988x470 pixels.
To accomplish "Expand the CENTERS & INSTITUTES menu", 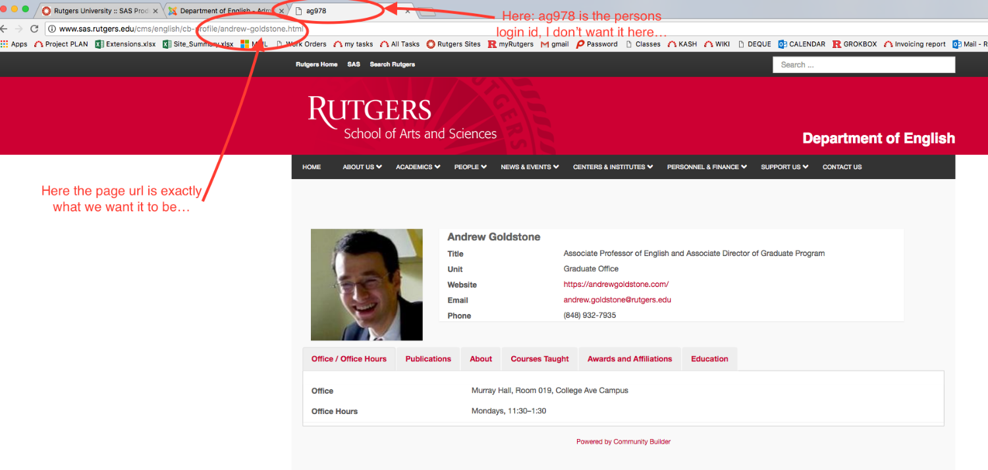I will [613, 167].
